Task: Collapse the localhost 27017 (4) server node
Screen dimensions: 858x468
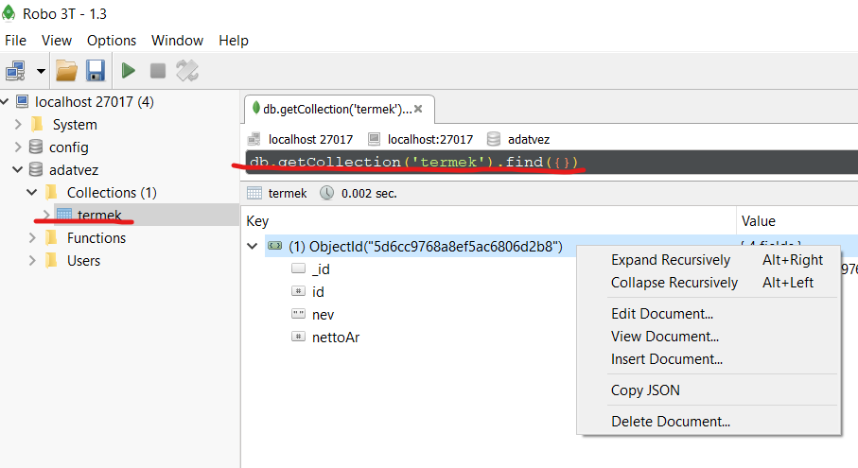Action: [x=5, y=101]
